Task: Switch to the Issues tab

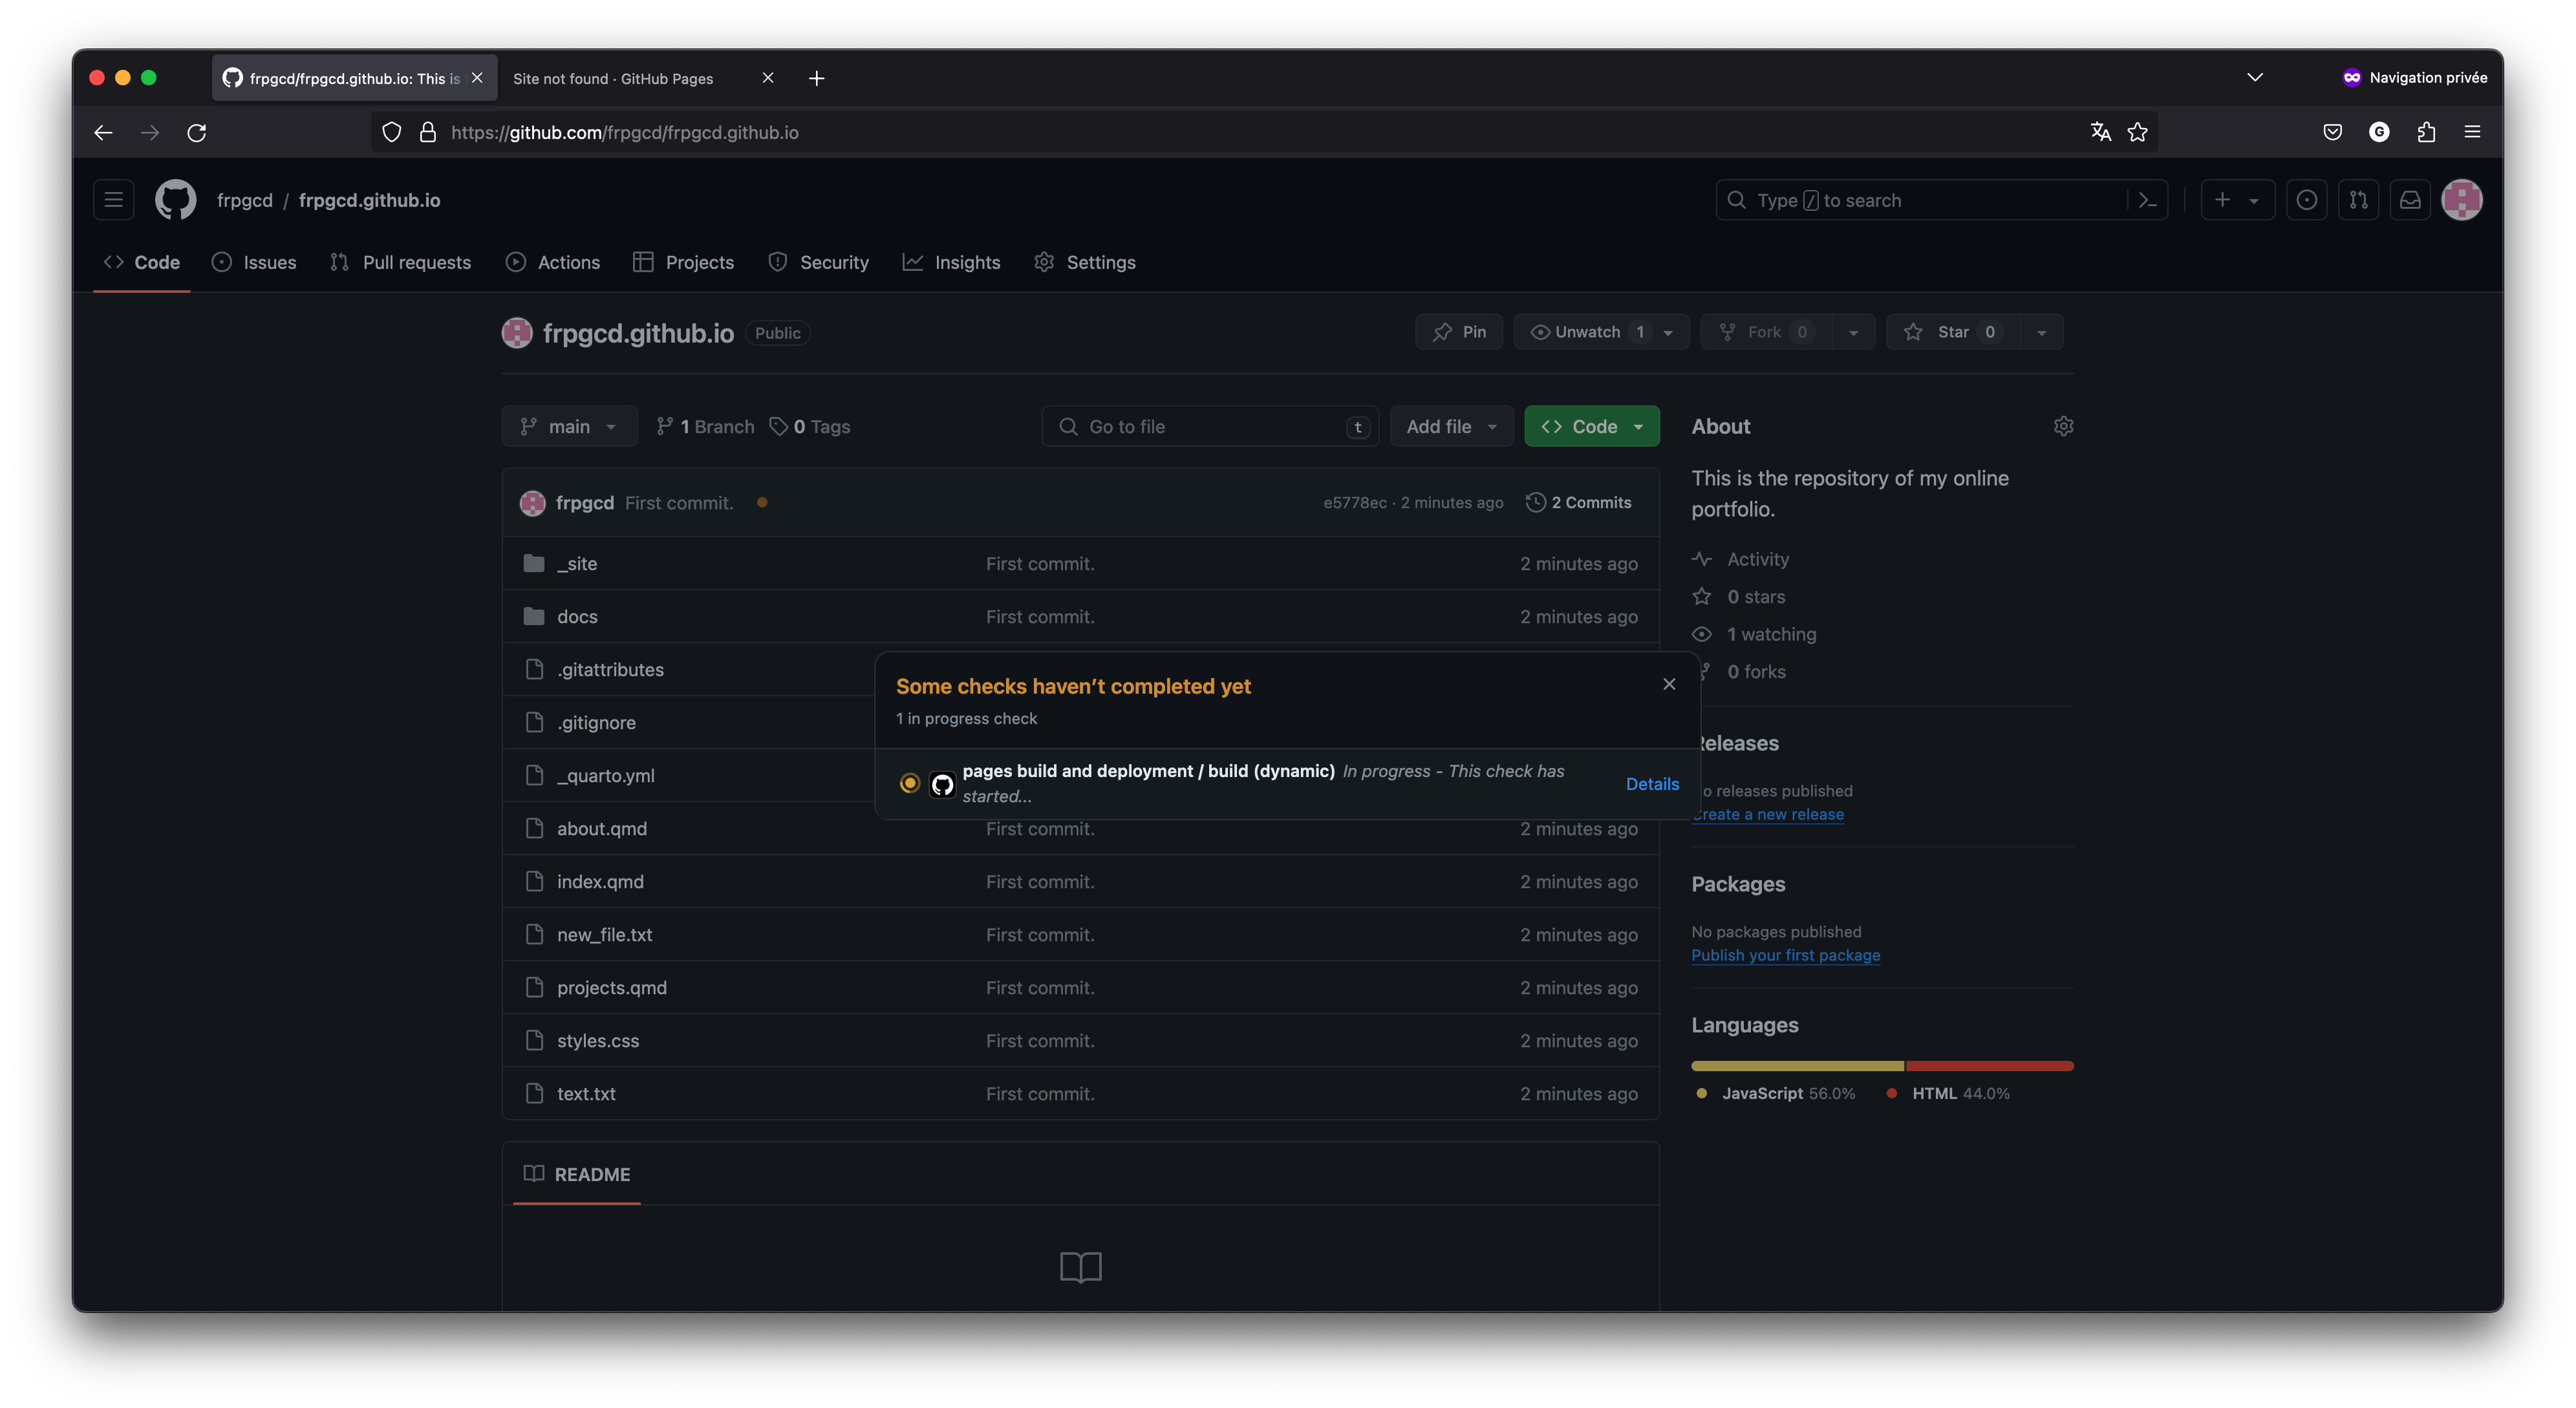Action: coord(254,262)
